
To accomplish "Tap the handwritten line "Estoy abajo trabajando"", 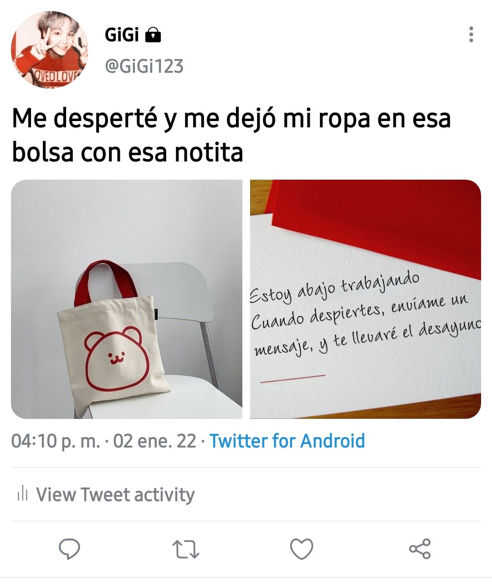I will 335,287.
